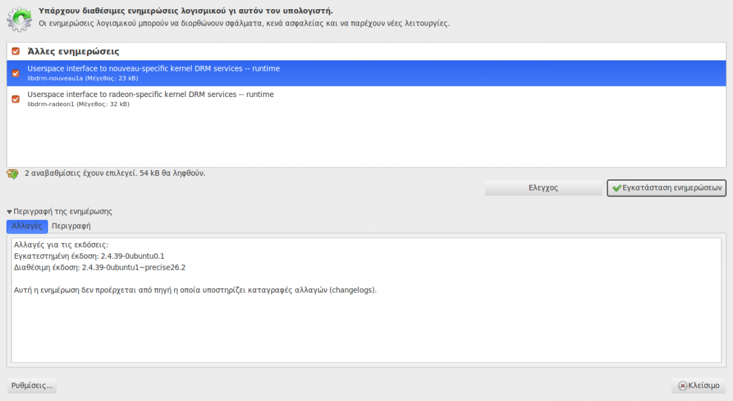Click Εγκατάσταση ενημερώσεων button label
The width and height of the screenshot is (733, 401).
672,188
